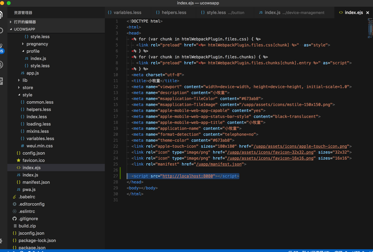Click the code minimap in the editor
This screenshot has width=373, height=252.
pyautogui.click(x=370, y=28)
